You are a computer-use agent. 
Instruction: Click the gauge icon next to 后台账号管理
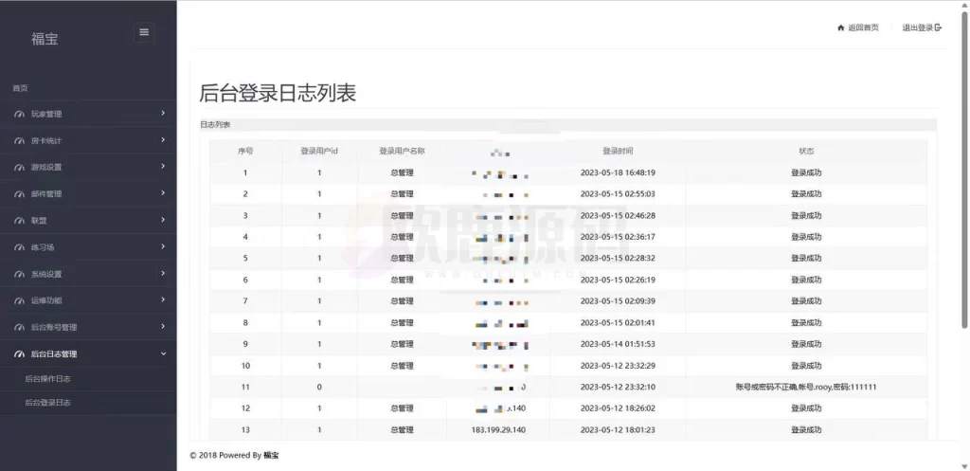click(x=19, y=327)
